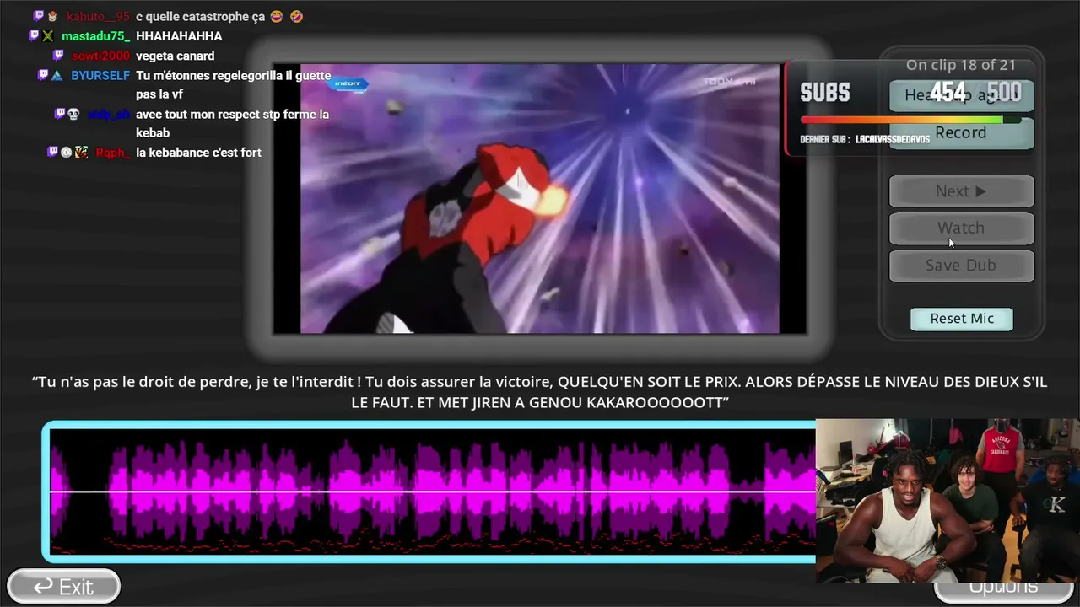Click the message starting "avec tout mon respect"
This screenshot has height=607, width=1080.
[232, 123]
